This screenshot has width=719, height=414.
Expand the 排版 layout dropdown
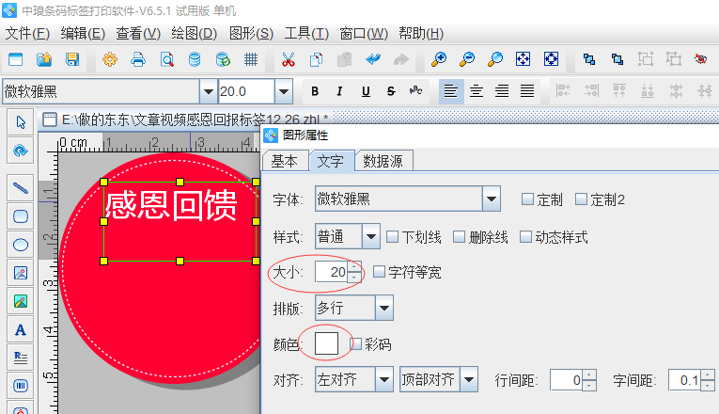(x=384, y=308)
